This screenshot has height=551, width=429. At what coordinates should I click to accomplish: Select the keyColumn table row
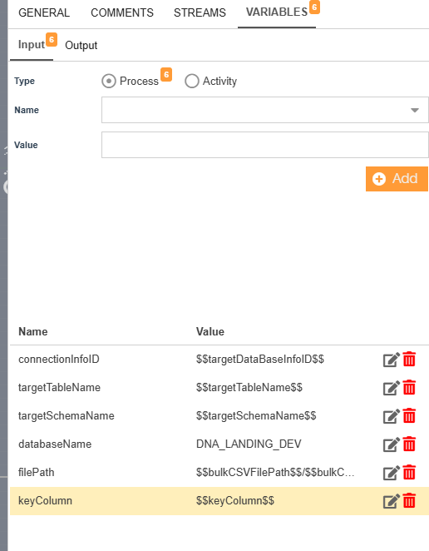coord(219,501)
